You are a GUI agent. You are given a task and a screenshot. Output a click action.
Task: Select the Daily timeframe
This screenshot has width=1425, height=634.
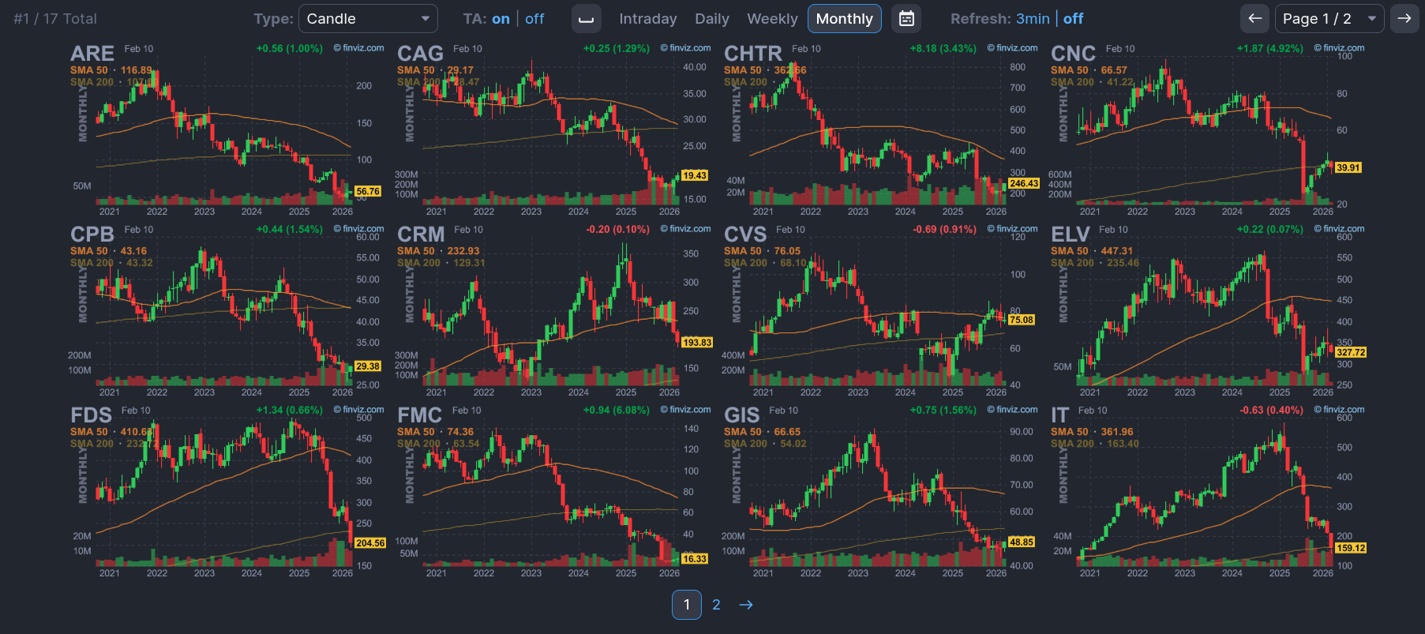point(711,19)
